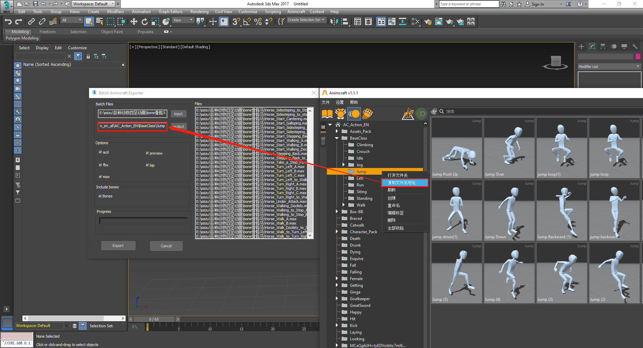Choose 复制文件夹地址 from context menu
Image resolution: width=643 pixels, height=348 pixels.
click(x=405, y=183)
